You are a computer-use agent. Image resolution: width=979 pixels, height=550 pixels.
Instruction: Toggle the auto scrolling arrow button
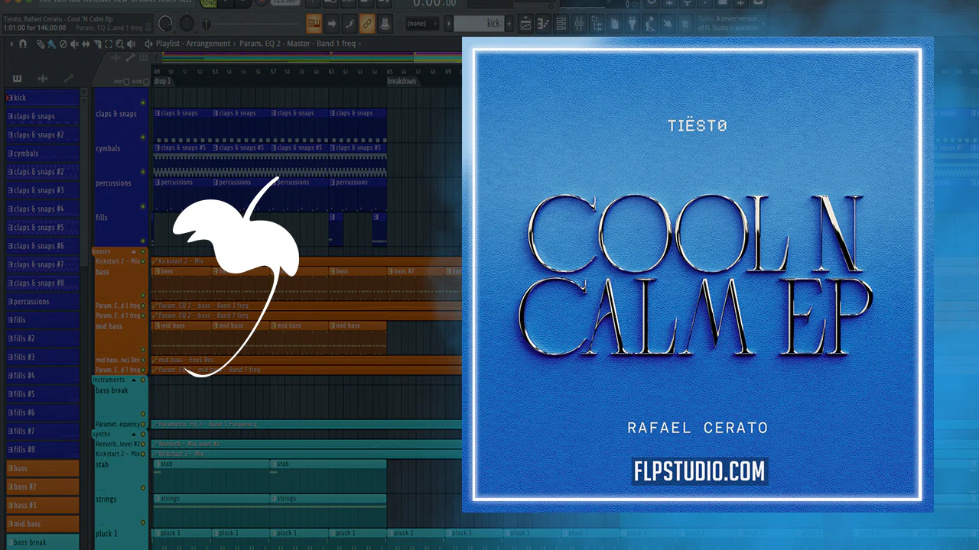pos(332,24)
